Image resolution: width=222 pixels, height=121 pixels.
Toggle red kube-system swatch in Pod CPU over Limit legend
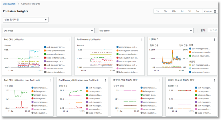33,98
